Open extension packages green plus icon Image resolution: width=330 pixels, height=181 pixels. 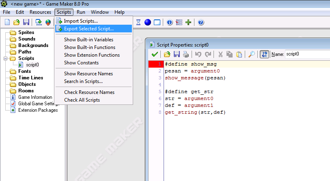click(188, 22)
